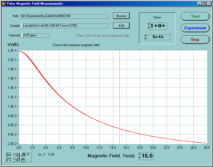Click the red vertical cursor line on the graph
The image size is (213, 167).
[120, 97]
